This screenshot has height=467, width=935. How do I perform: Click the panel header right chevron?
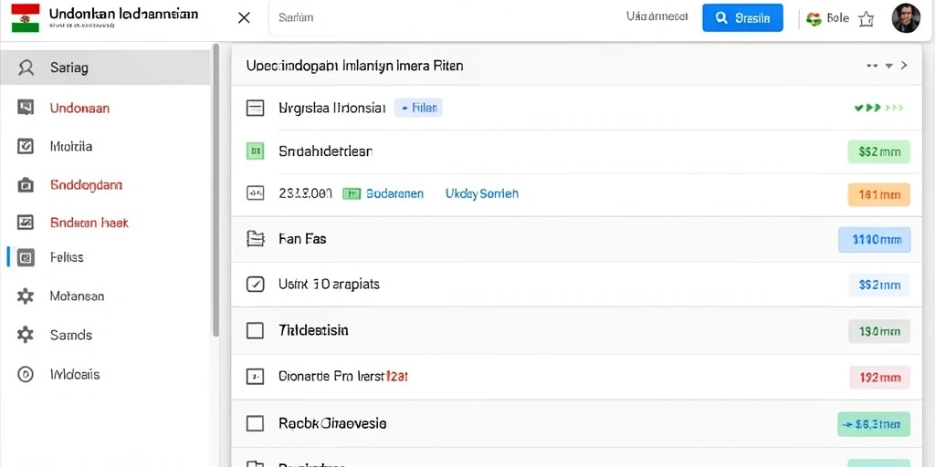click(x=904, y=66)
